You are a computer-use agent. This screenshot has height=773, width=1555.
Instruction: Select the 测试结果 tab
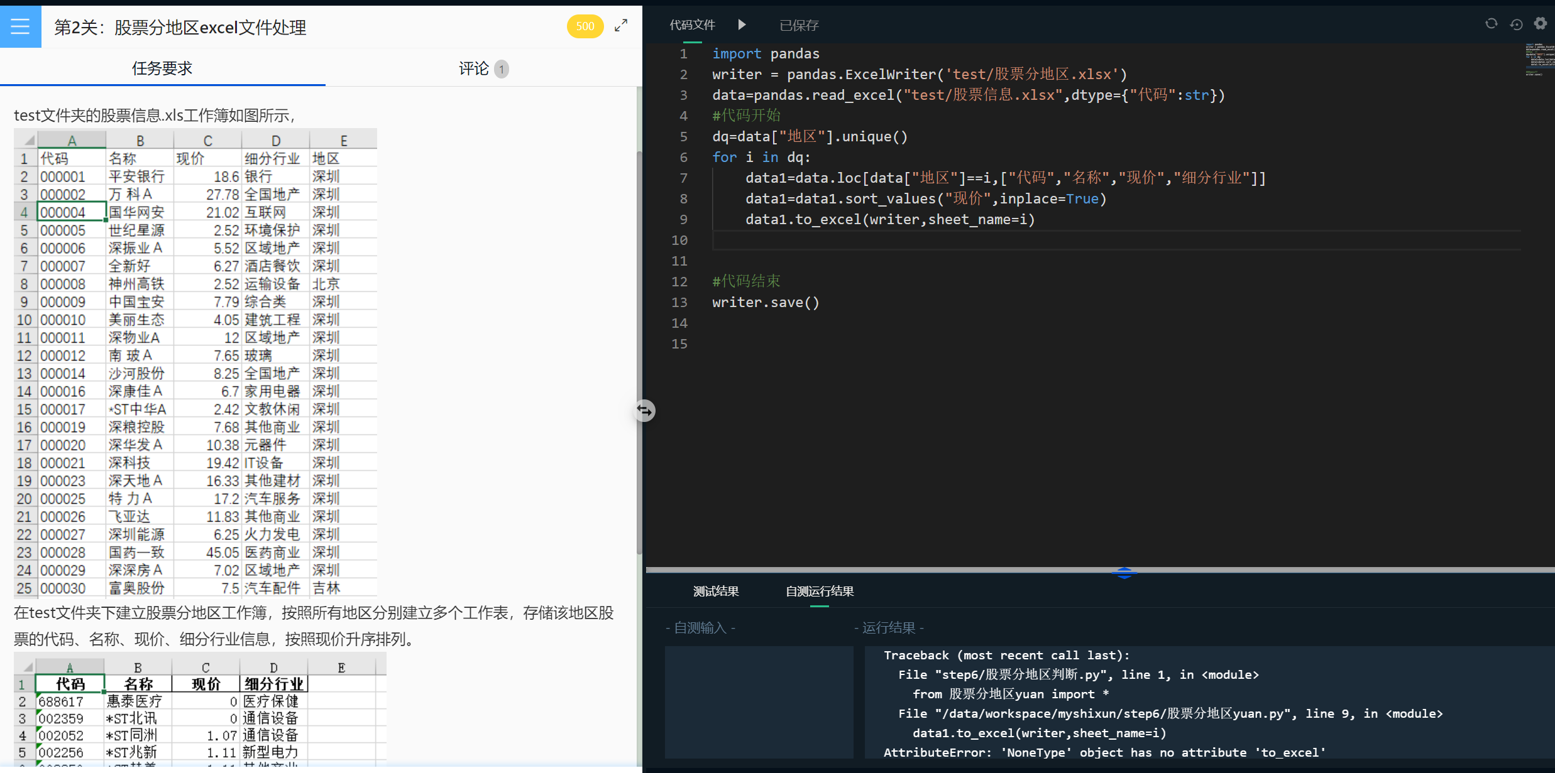715,591
